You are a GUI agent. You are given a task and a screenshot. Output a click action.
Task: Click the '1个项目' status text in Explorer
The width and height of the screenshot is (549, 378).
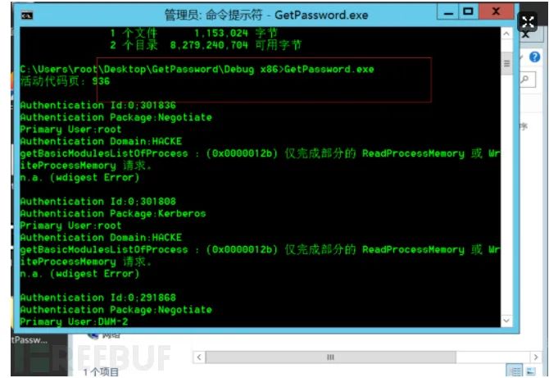101,372
